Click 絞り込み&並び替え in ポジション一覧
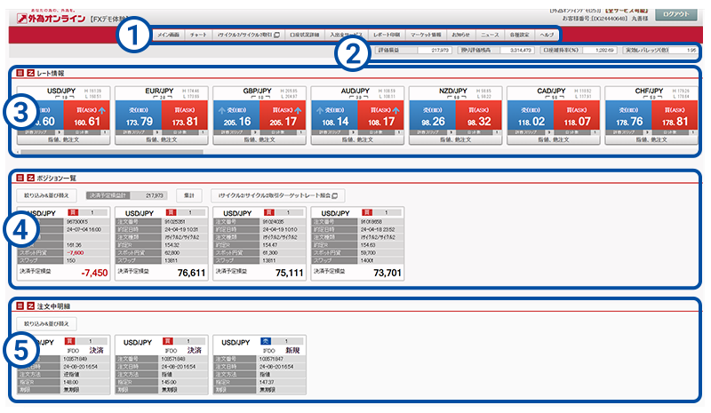711x413 pixels. (46, 195)
